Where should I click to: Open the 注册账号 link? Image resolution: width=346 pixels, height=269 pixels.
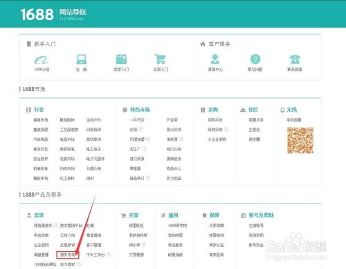[x=256, y=226]
